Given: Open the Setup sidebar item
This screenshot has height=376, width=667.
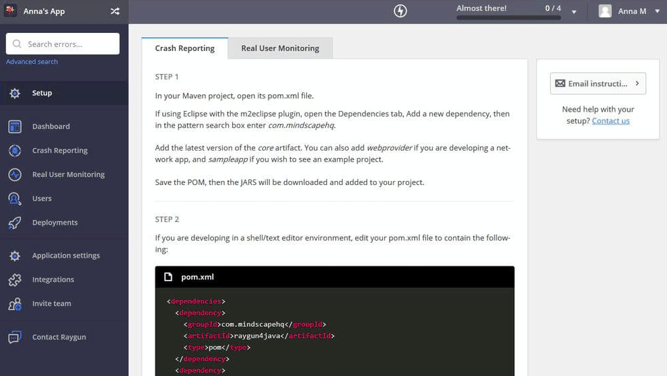Looking at the screenshot, I should point(64,93).
